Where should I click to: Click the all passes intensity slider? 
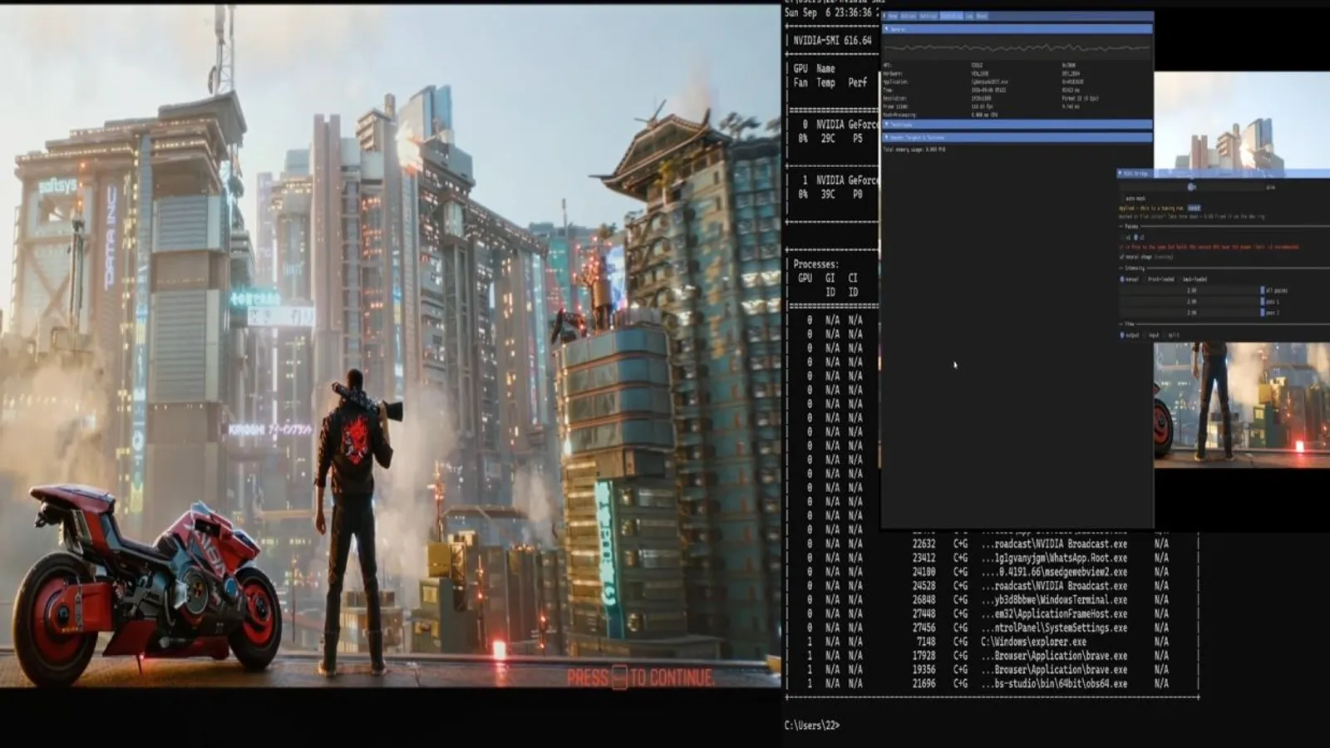1191,290
